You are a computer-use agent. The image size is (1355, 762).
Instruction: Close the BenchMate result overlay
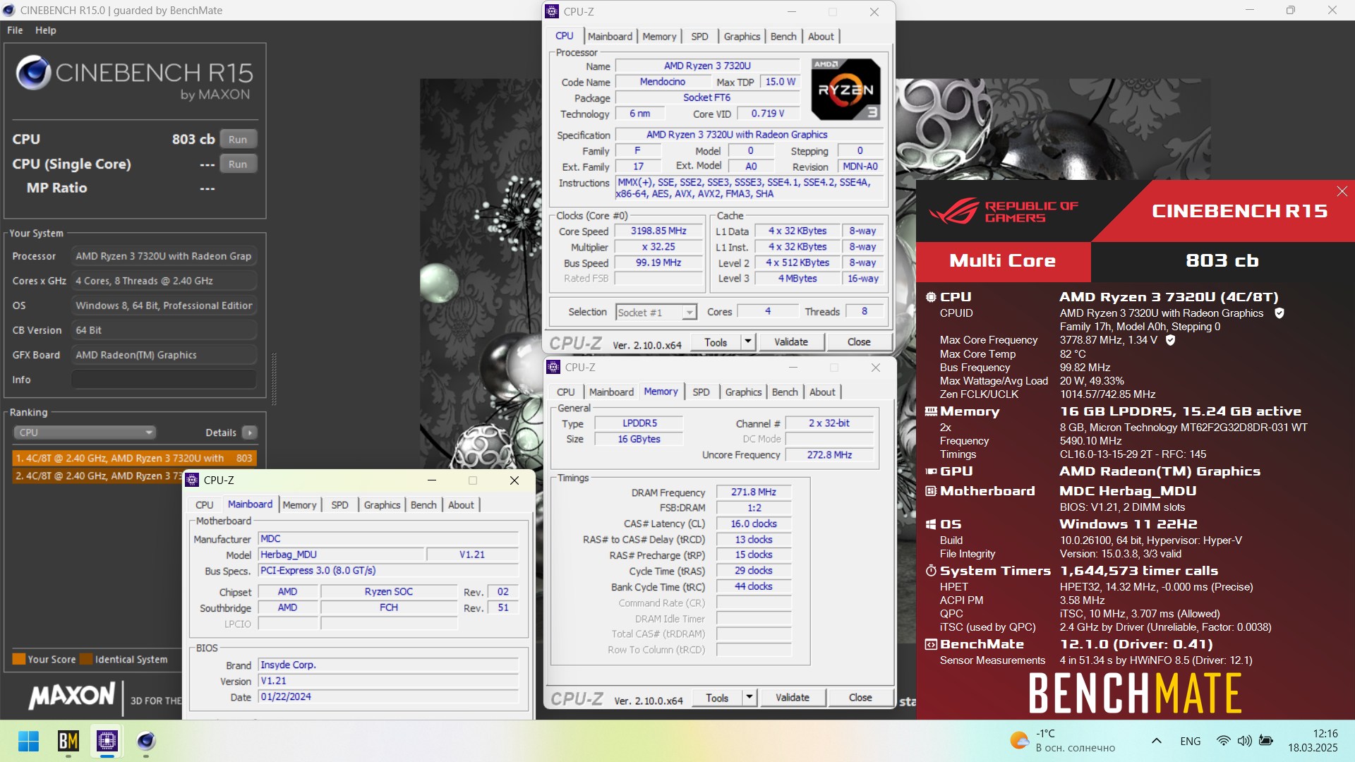pyautogui.click(x=1342, y=191)
